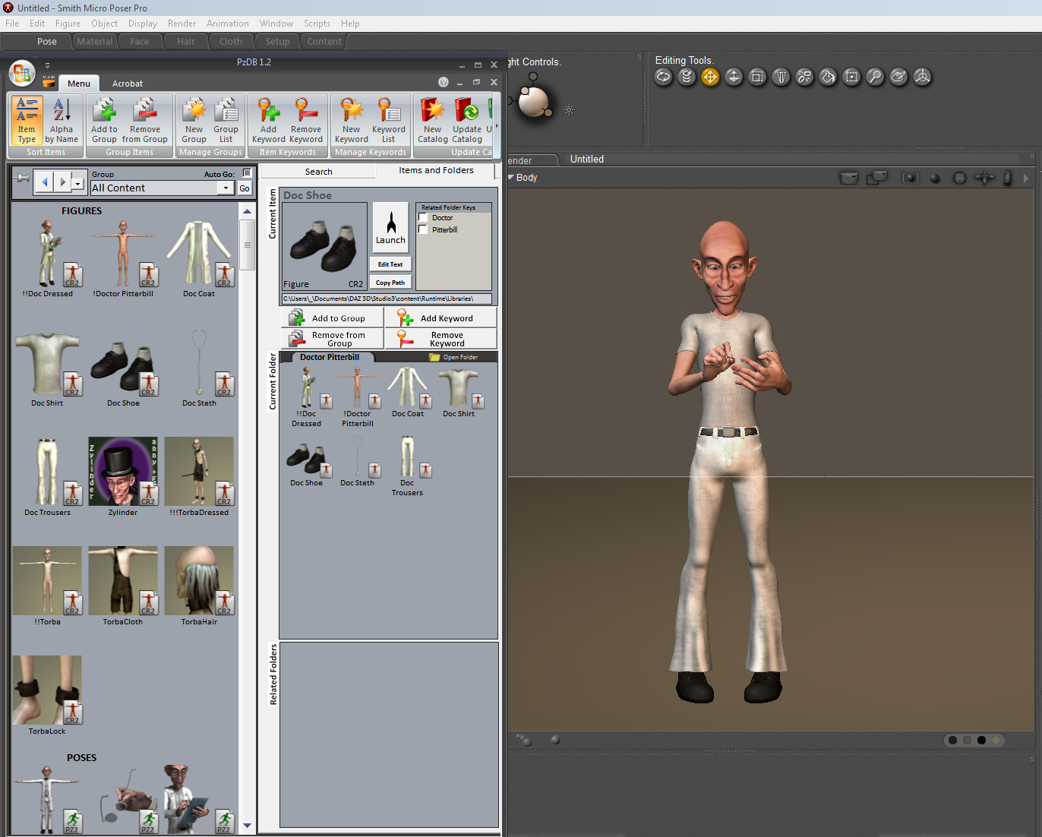Open the Group dropdown showing All Content

click(226, 188)
